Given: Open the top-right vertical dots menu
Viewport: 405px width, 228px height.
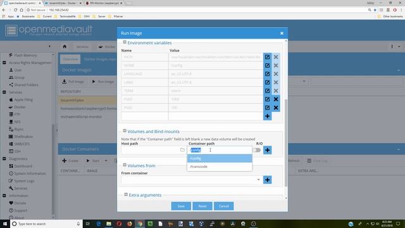Looking at the screenshot, I should 392,46.
